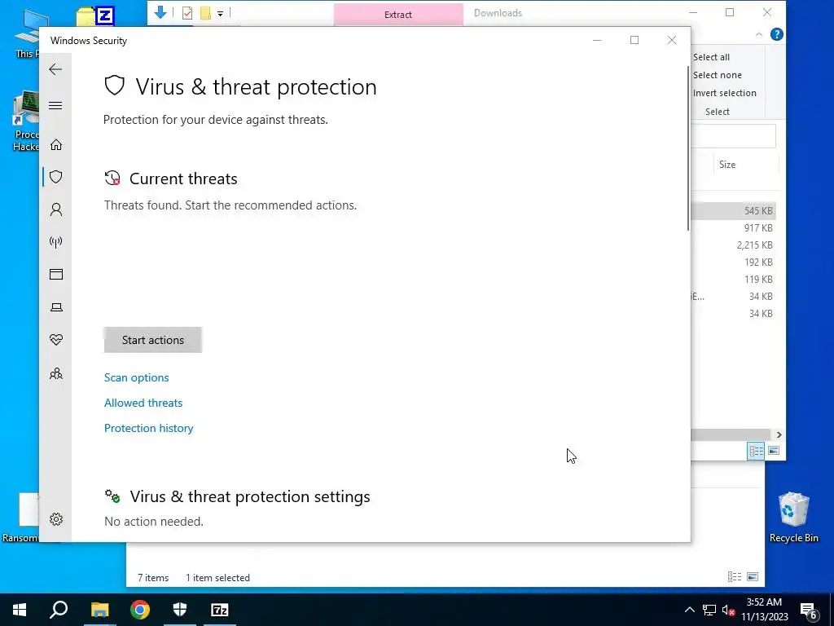Select the 119 KB file row
This screenshot has height=626, width=834.
tap(734, 279)
